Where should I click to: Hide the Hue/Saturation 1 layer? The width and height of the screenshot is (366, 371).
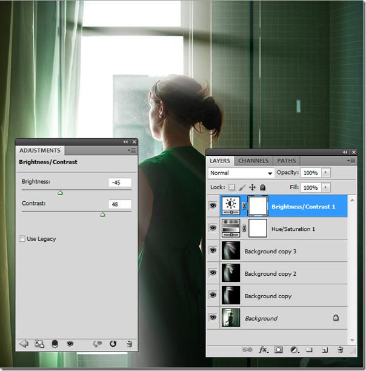pyautogui.click(x=213, y=229)
